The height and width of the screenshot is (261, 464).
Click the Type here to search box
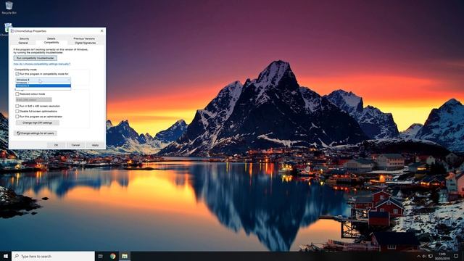tap(53, 256)
